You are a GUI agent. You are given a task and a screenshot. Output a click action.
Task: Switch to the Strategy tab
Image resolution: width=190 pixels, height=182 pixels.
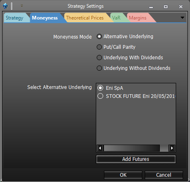pyautogui.click(x=15, y=18)
